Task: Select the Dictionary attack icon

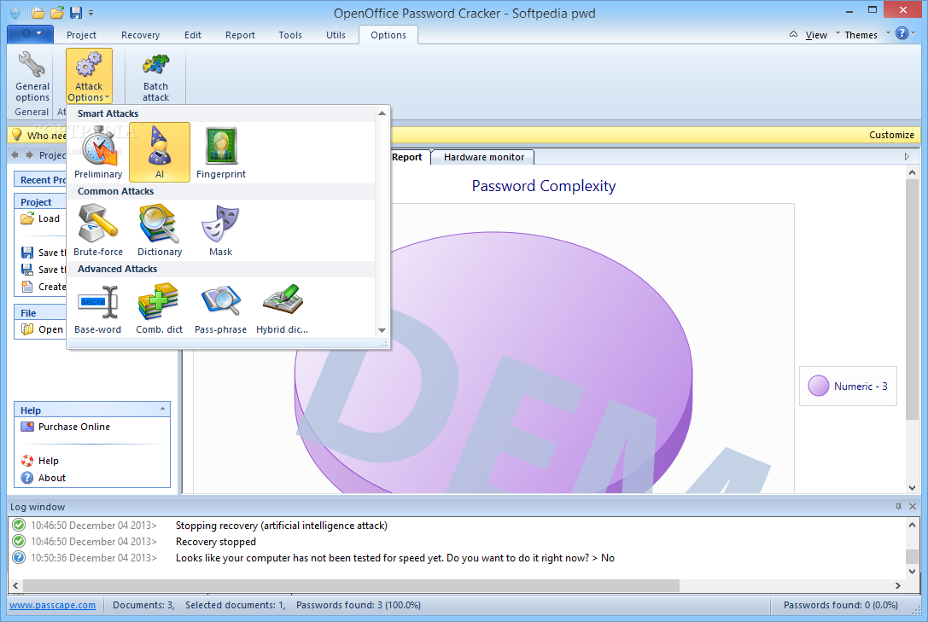Action: (x=160, y=230)
